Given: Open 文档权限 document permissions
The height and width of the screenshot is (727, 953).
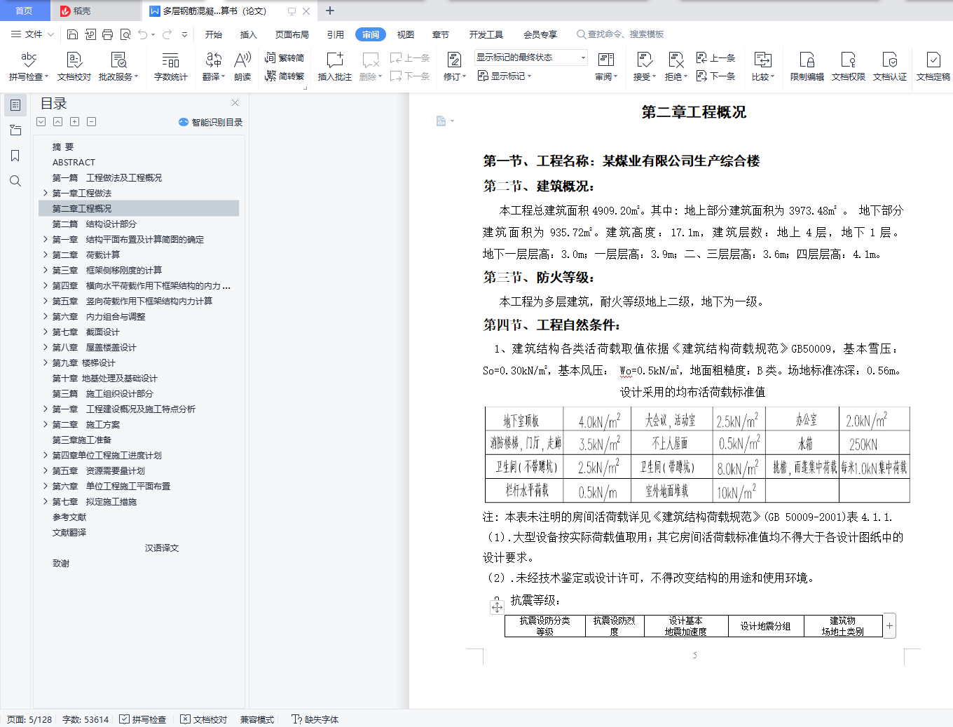Looking at the screenshot, I should pyautogui.click(x=849, y=67).
